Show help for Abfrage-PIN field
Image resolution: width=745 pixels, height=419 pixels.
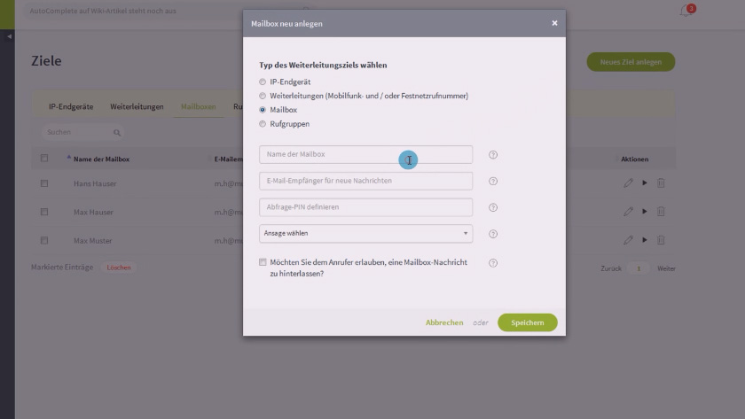493,207
